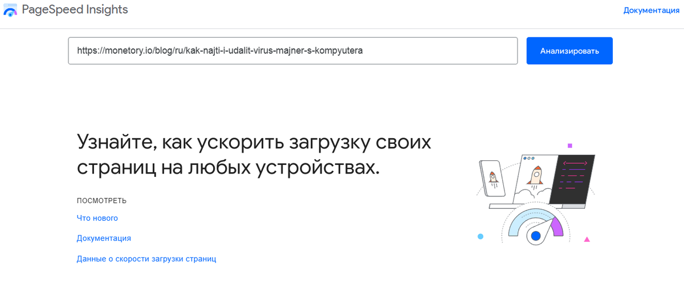Click the ПОСМОТРЕТЬ section label

(101, 201)
